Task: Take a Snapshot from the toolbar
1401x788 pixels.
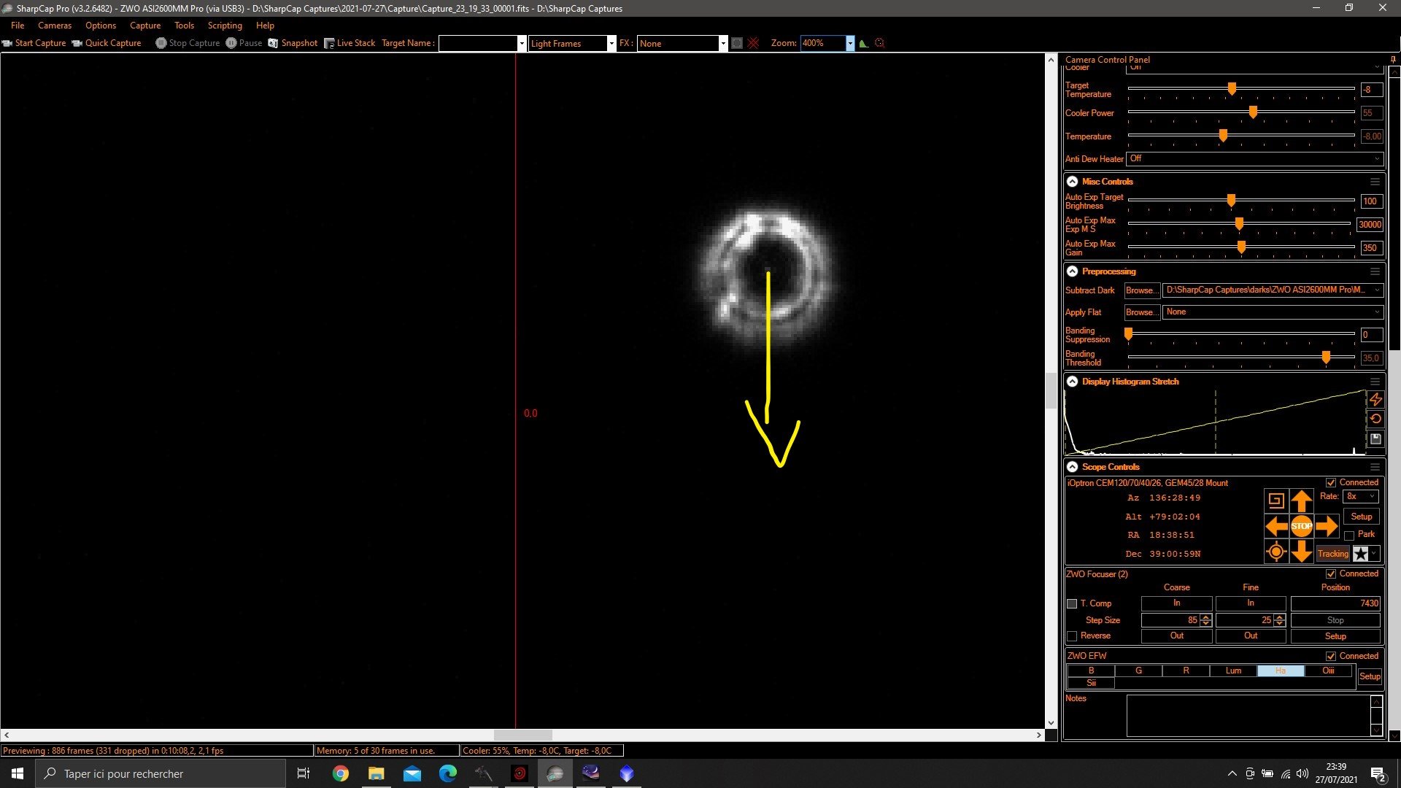Action: (x=293, y=43)
